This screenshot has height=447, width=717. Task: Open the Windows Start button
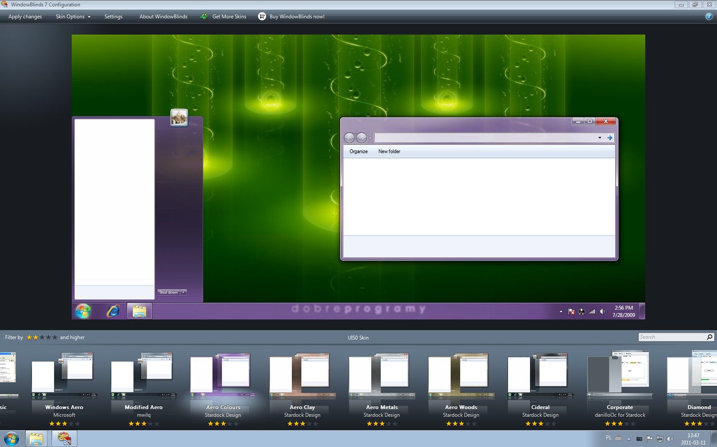tap(11, 438)
